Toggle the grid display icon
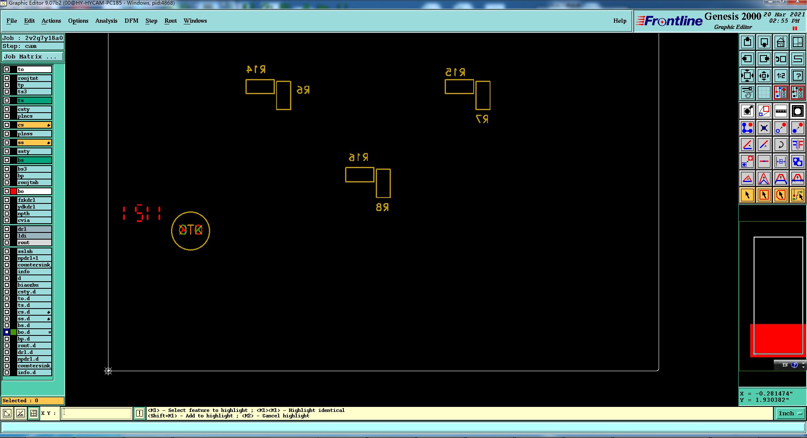Viewport: 807px width, 438px height. coord(764,92)
